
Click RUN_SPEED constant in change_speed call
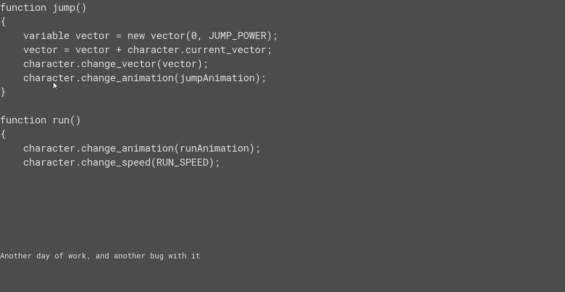coord(183,163)
